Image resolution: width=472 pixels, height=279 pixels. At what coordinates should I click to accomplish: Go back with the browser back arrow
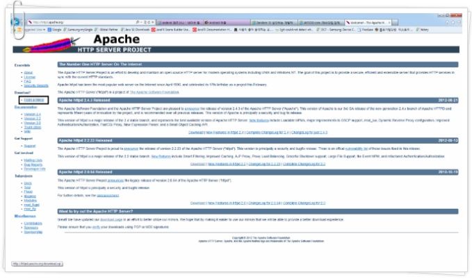coord(15,22)
